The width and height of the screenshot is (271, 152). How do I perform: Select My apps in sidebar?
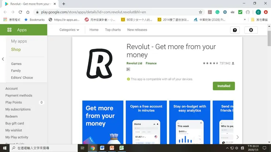pyautogui.click(x=19, y=41)
